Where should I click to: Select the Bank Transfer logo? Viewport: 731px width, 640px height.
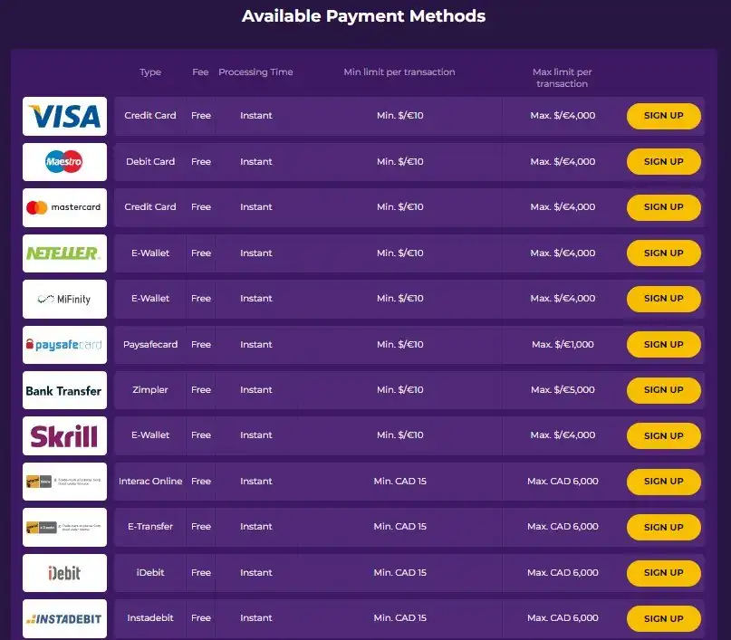pos(64,390)
